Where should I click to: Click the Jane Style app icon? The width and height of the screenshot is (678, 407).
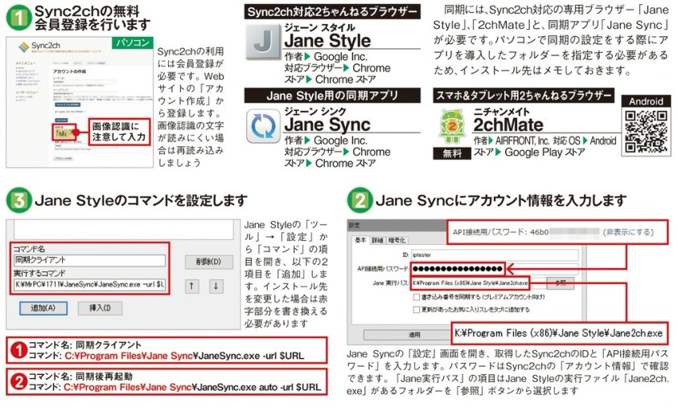click(x=263, y=42)
